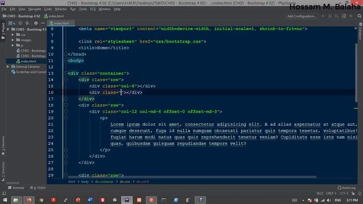The width and height of the screenshot is (363, 204).
Task: Expand External Libraries node
Action: point(9,67)
